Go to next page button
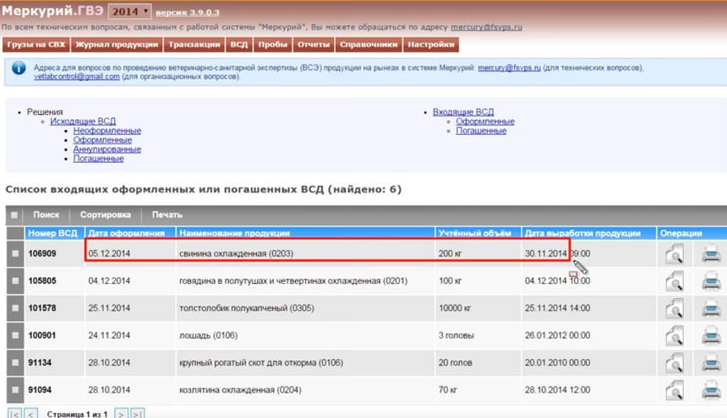Viewport: 727px width, 418px height. point(121,414)
